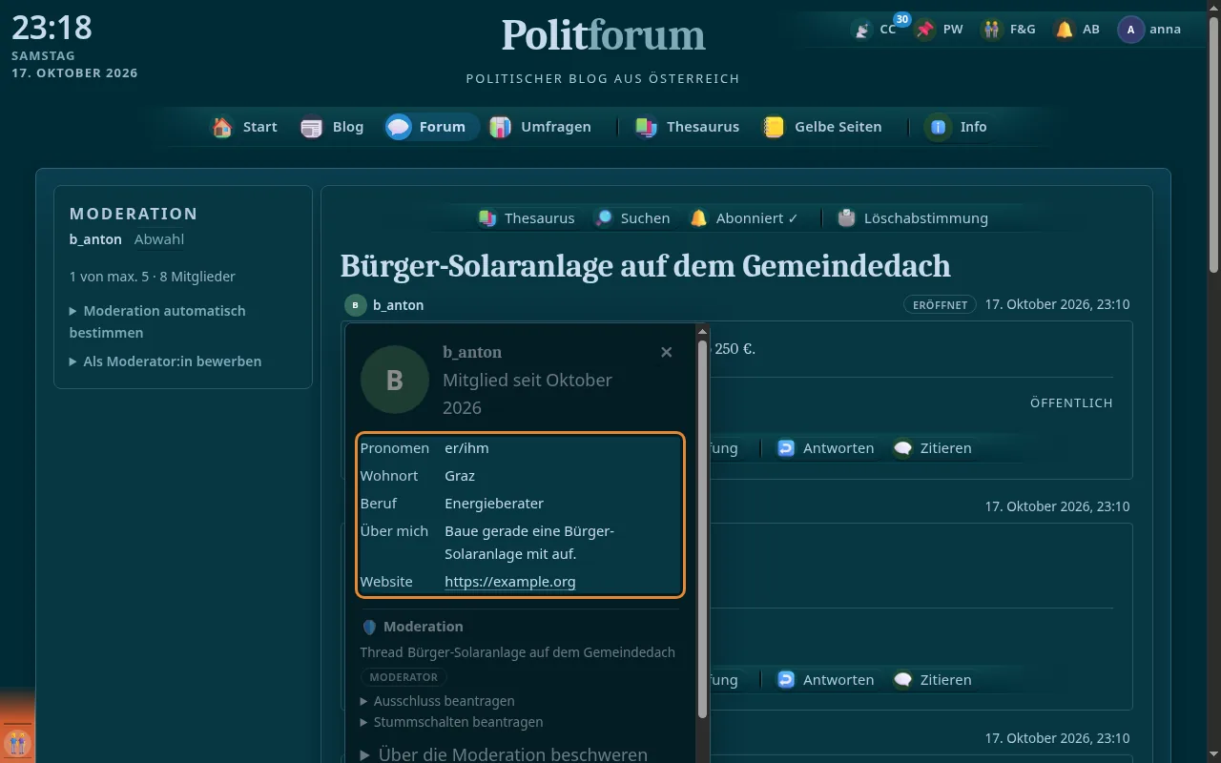Open Gelbe Seiten notebook icon
Image resolution: width=1221 pixels, height=763 pixels.
(774, 127)
